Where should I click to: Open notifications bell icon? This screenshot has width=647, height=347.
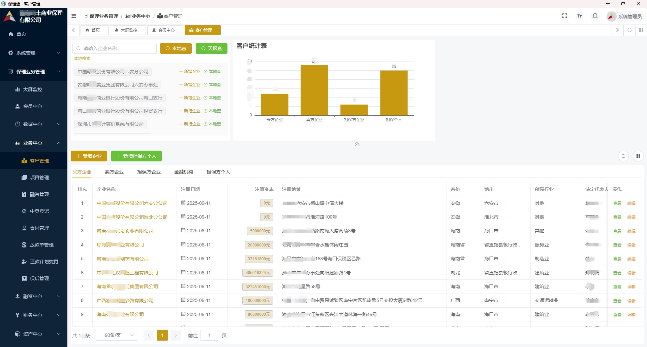pyautogui.click(x=595, y=16)
